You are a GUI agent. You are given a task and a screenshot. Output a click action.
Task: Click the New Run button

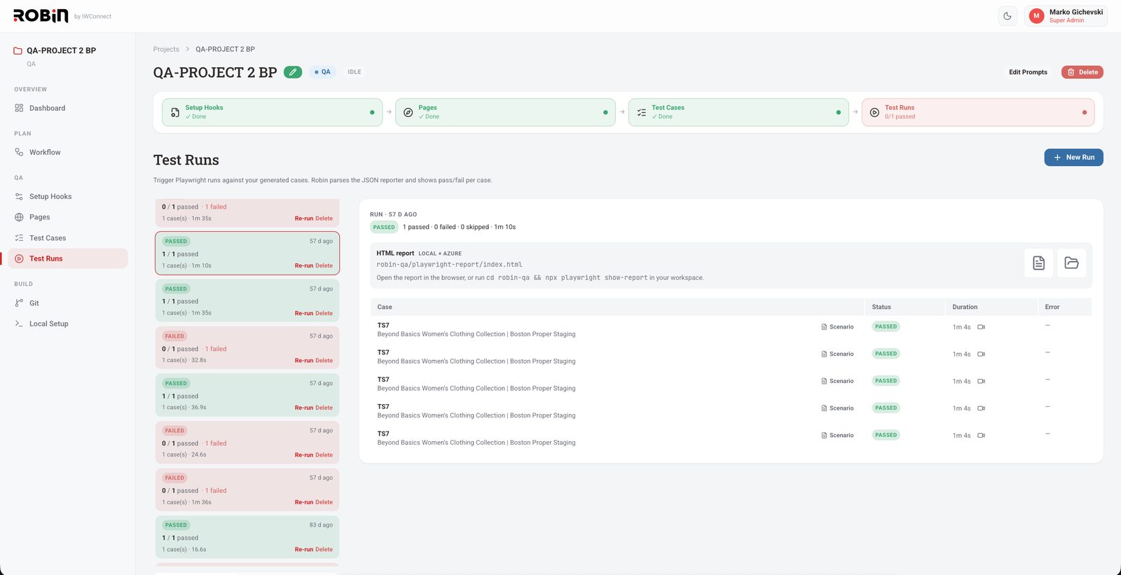click(x=1073, y=158)
